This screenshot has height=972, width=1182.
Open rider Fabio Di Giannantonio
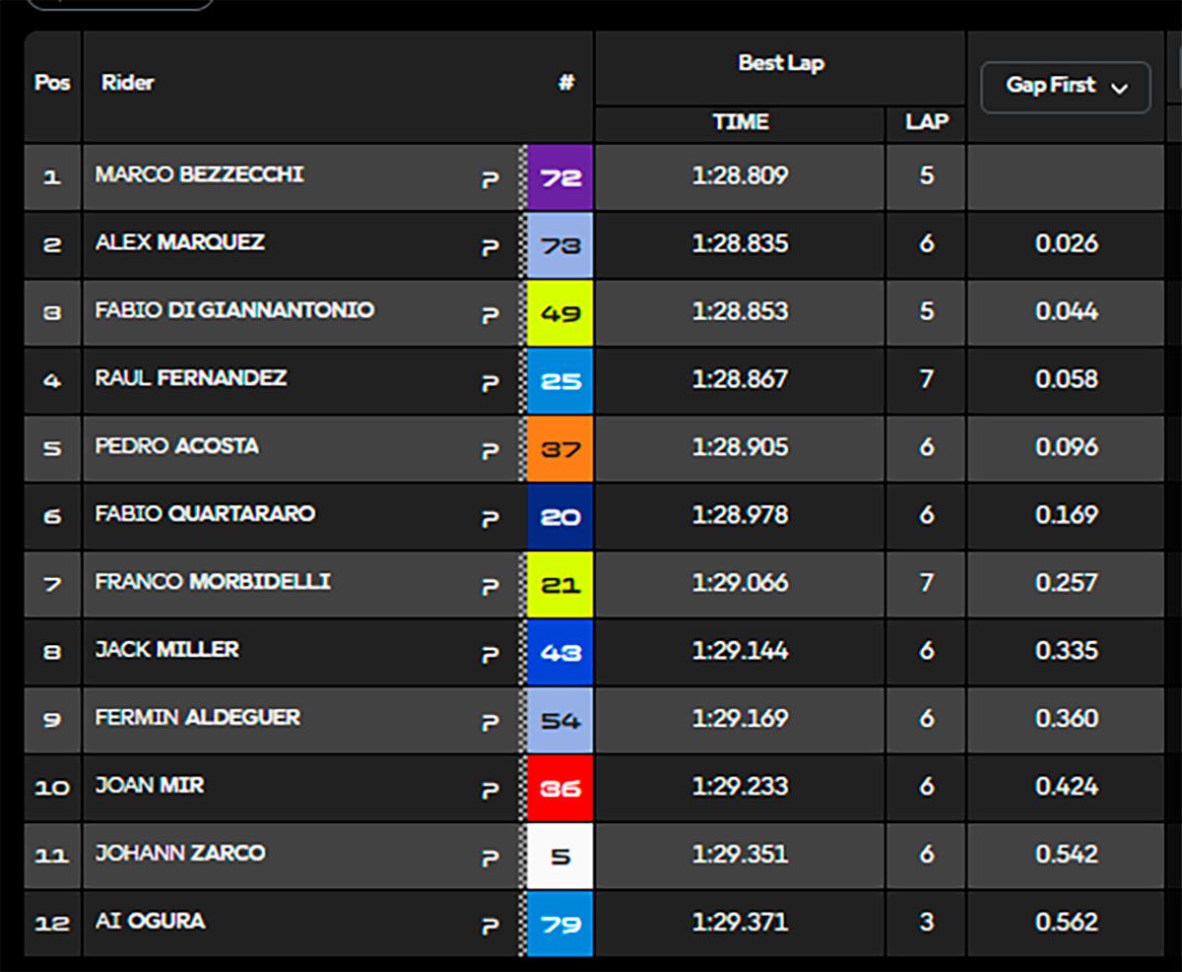(234, 311)
